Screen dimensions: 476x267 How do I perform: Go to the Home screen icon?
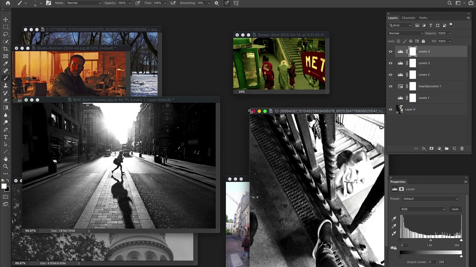(x=8, y=3)
